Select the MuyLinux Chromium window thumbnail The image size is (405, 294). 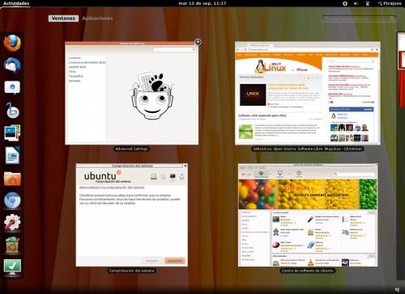tap(308, 93)
